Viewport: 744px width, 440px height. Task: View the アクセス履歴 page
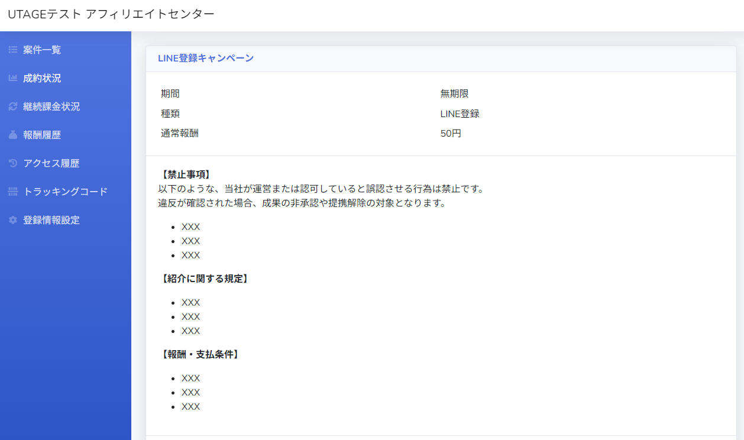[x=51, y=163]
